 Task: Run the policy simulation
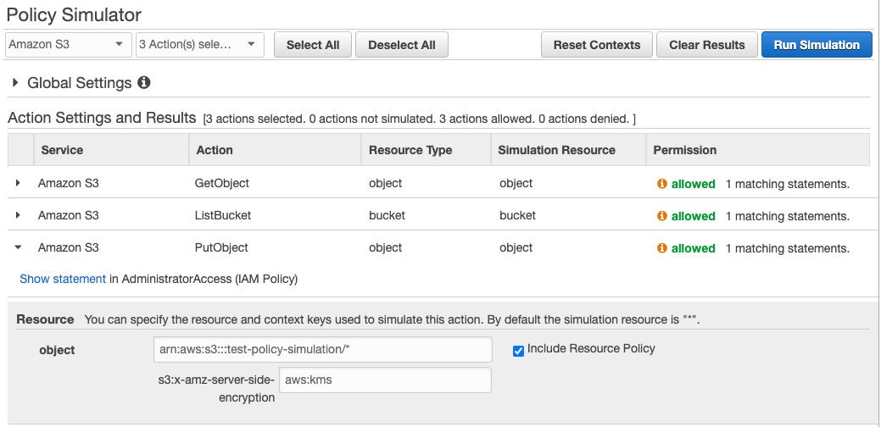(816, 45)
